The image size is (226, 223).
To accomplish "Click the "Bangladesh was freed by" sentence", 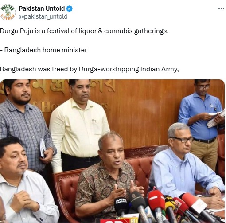I will (x=90, y=69).
